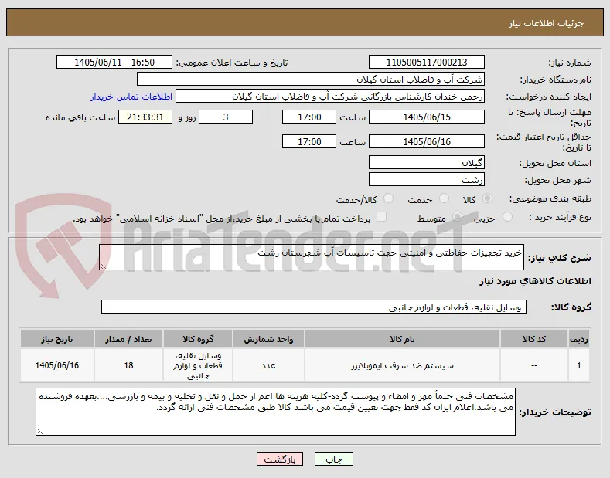Image resolution: width=610 pixels, height=478 pixels.
Task: Click the unit cell عدد
Action: click(268, 365)
